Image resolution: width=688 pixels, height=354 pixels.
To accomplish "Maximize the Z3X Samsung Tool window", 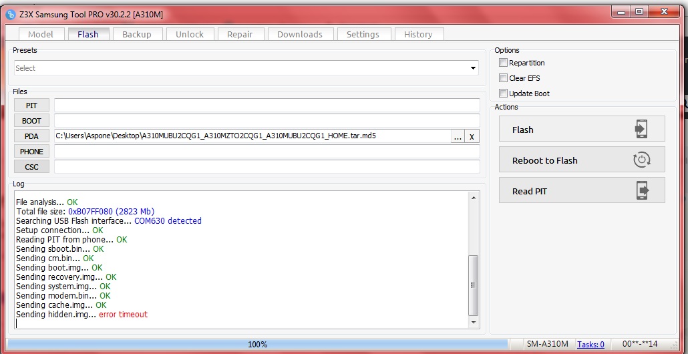I will click(639, 12).
